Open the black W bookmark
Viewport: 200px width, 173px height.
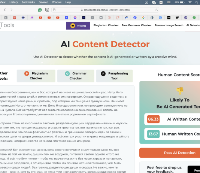point(177,18)
